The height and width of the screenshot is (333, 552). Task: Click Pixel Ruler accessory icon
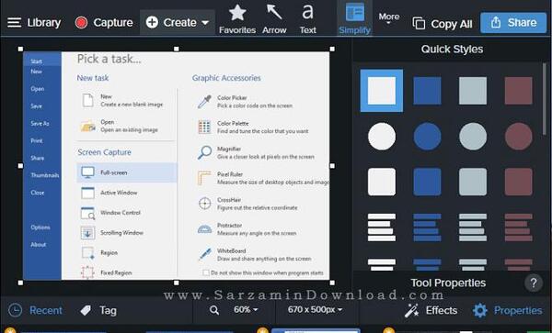[204, 178]
